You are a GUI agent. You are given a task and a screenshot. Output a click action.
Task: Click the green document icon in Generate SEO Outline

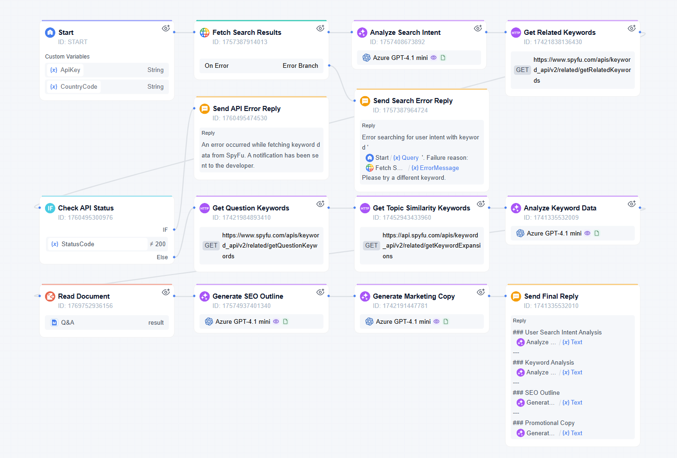(286, 321)
